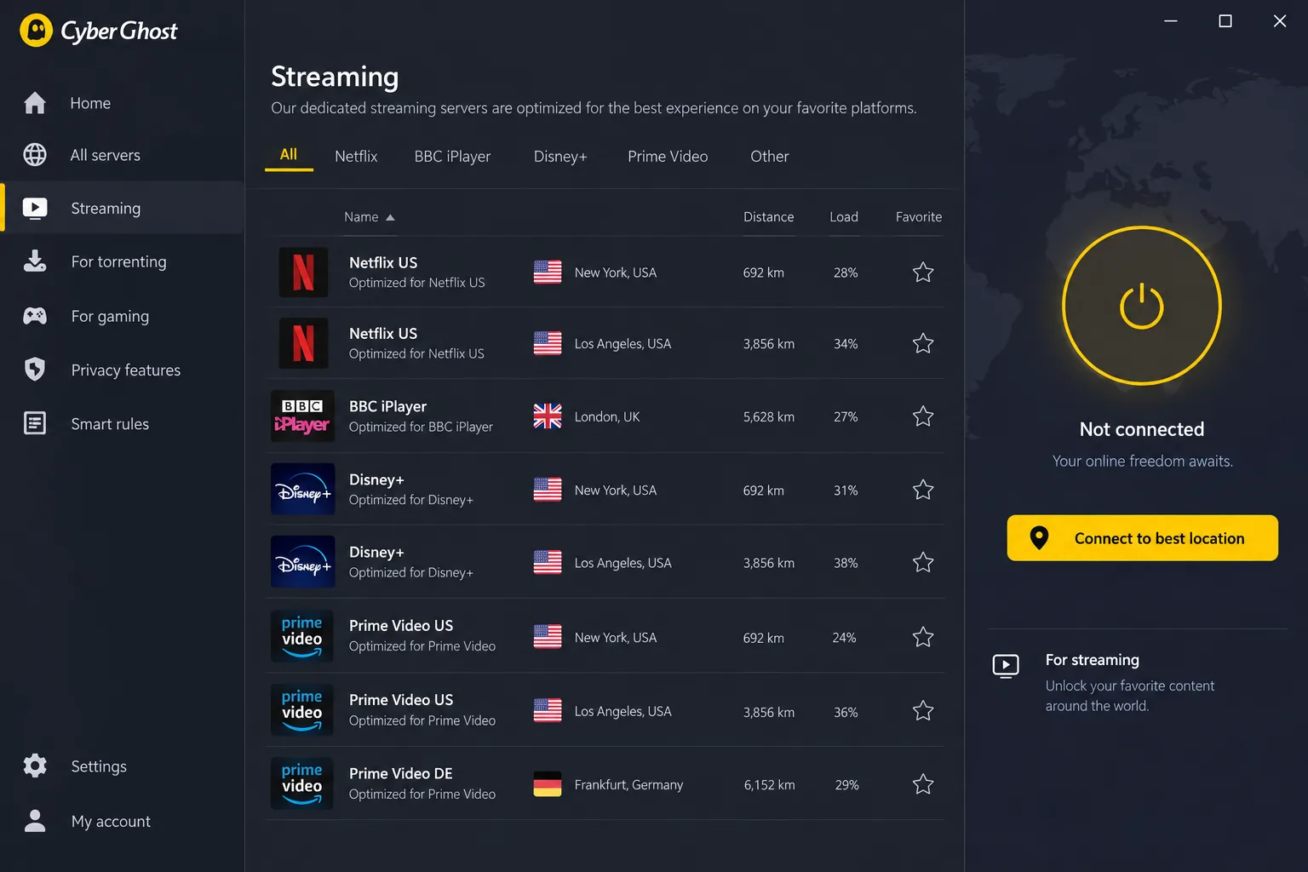Click the CyberGhost logo

(x=99, y=31)
